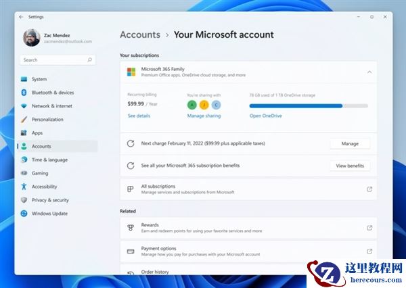Click refresh icon beside Next charge
The height and width of the screenshot is (288, 406).
pyautogui.click(x=131, y=143)
